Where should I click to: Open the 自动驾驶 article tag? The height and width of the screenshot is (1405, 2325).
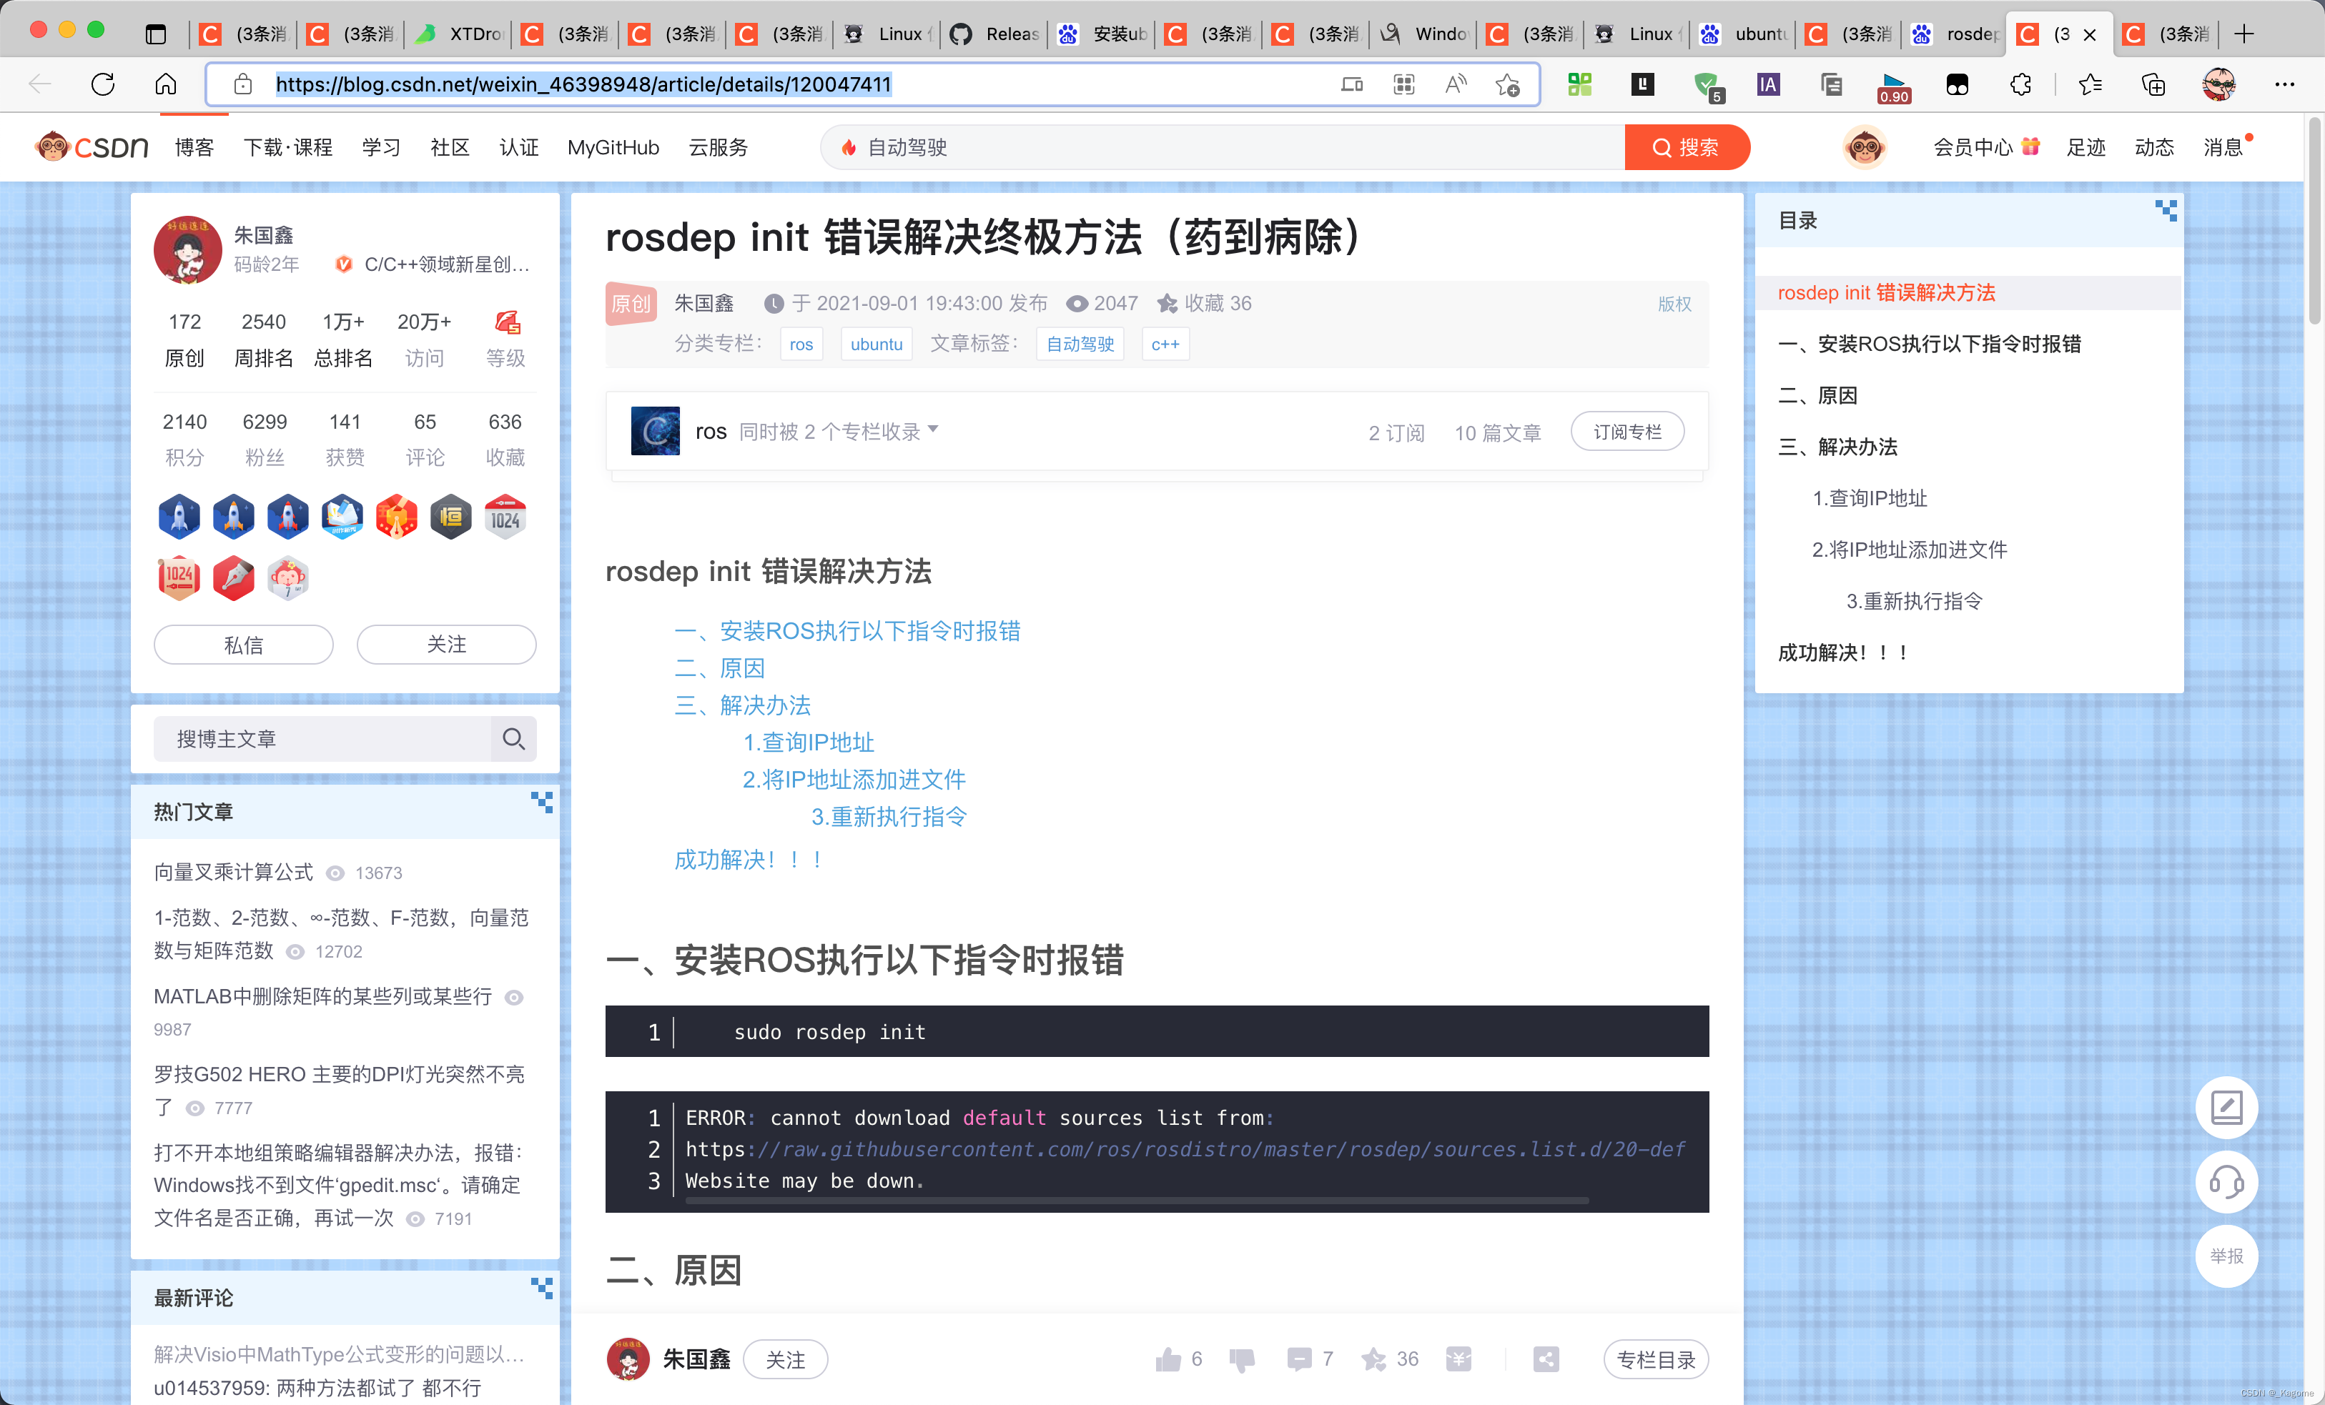click(1080, 344)
